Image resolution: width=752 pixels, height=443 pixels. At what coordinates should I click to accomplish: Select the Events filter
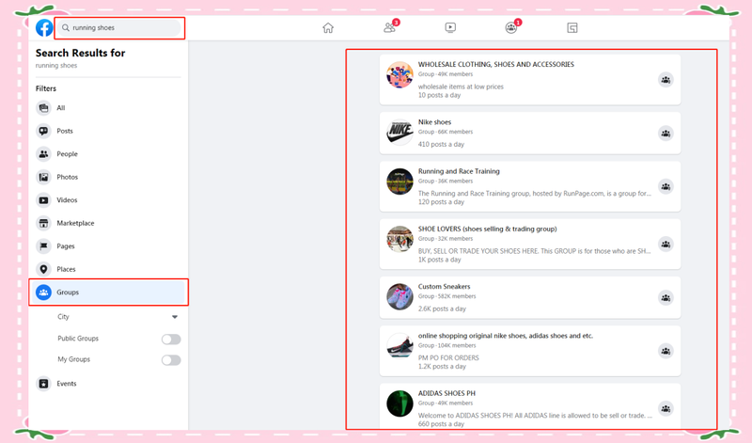point(108,384)
